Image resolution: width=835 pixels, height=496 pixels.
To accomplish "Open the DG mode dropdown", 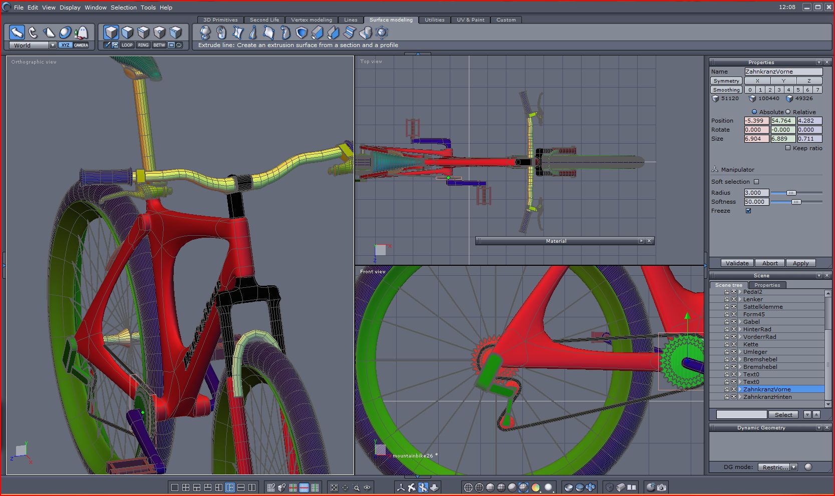I will pos(793,467).
